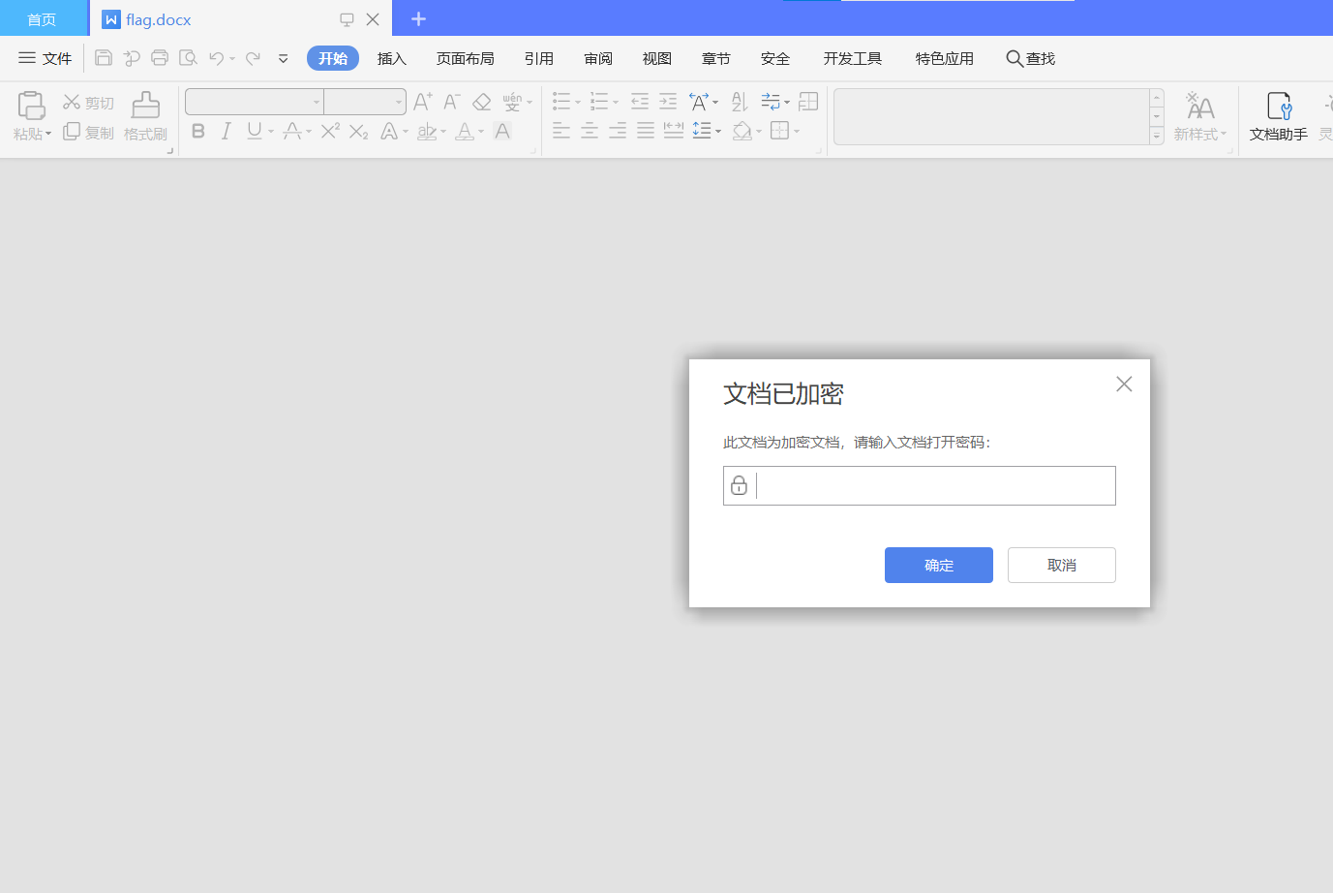This screenshot has height=893, width=1333.
Task: Toggle Italic formatting button
Action: [226, 131]
